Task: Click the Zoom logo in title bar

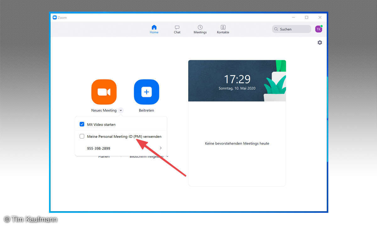Action: 55,18
